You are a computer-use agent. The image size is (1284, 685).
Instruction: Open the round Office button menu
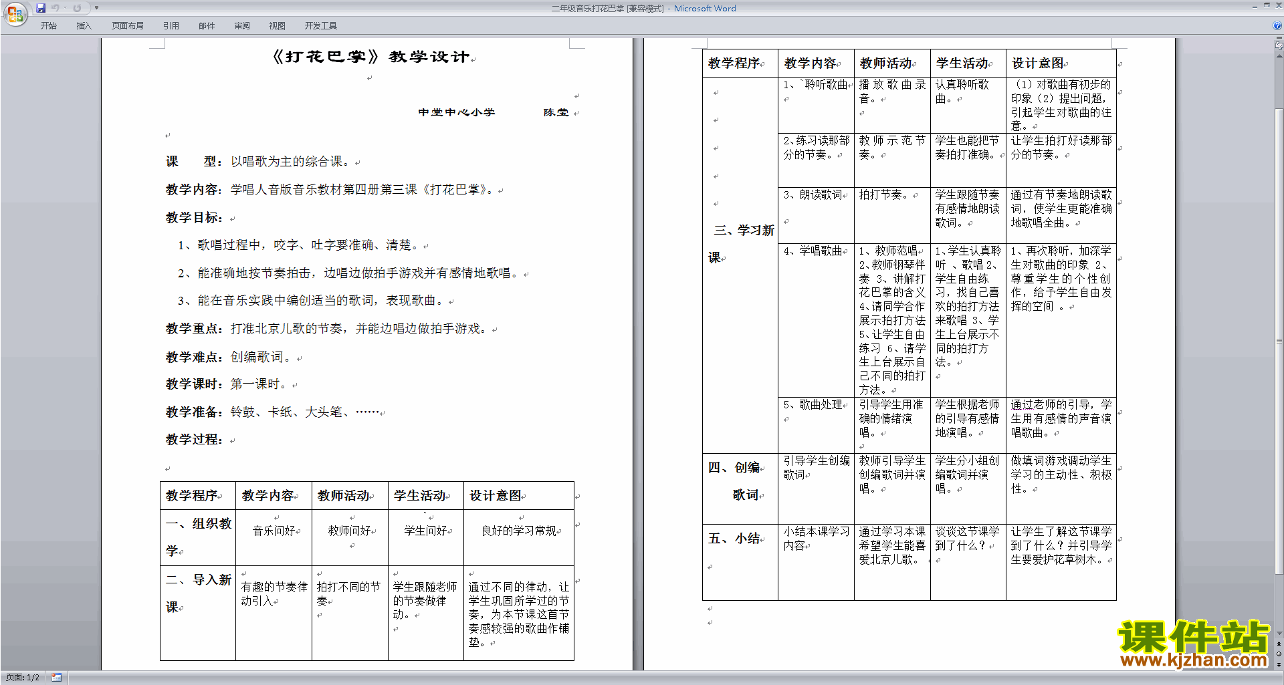(x=15, y=14)
